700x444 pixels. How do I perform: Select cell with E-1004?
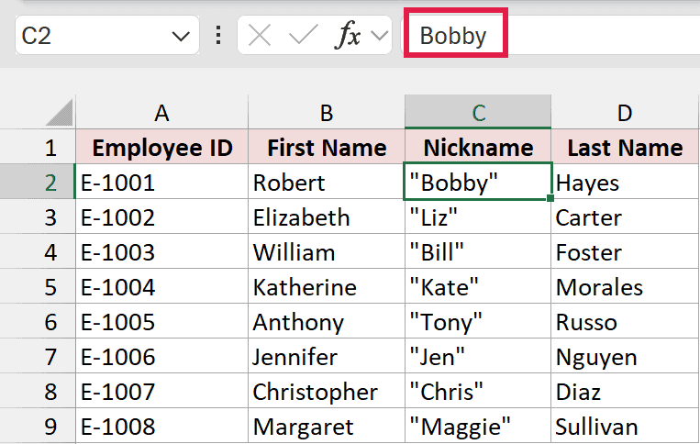coord(162,286)
